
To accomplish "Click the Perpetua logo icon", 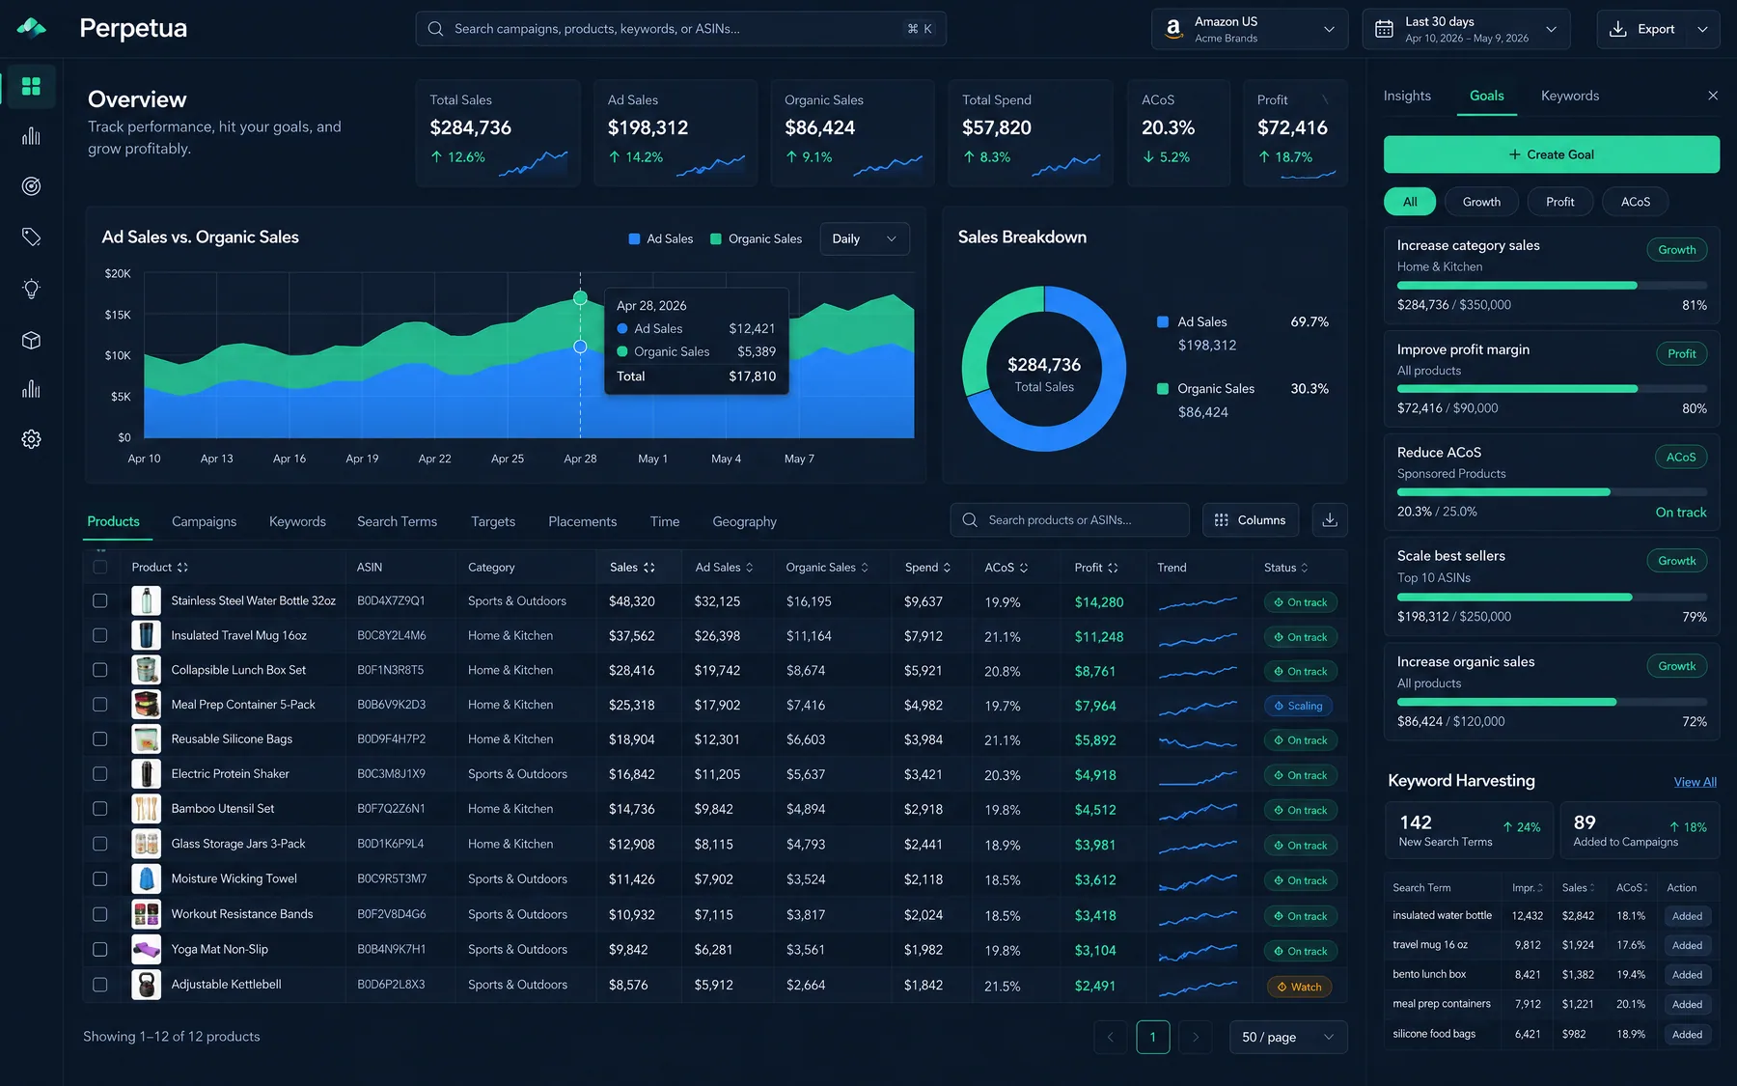I will click(32, 28).
